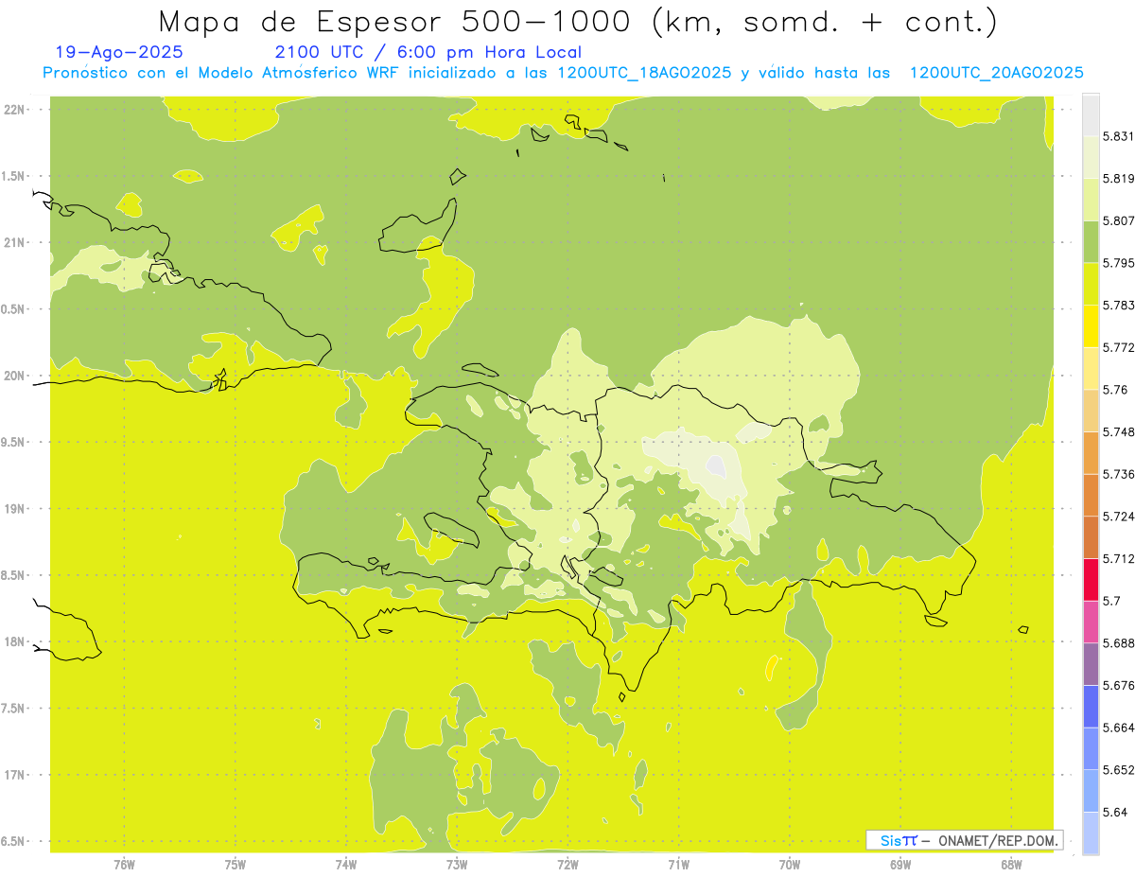Pick the green legend swatch between 5.795 and 5.807
The height and width of the screenshot is (877, 1135).
pyautogui.click(x=1091, y=242)
